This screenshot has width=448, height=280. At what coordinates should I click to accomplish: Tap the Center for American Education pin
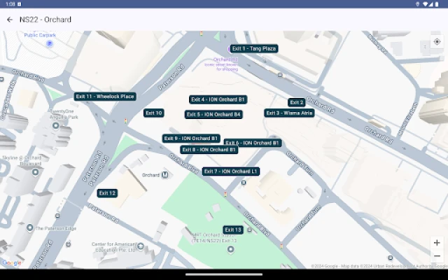click(x=140, y=246)
